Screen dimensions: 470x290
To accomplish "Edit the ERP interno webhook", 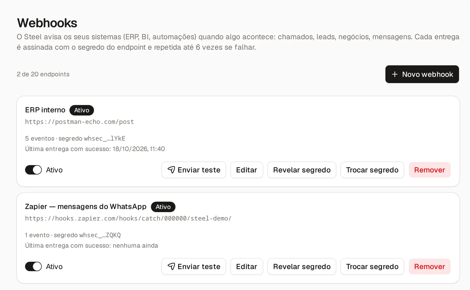I will point(246,170).
